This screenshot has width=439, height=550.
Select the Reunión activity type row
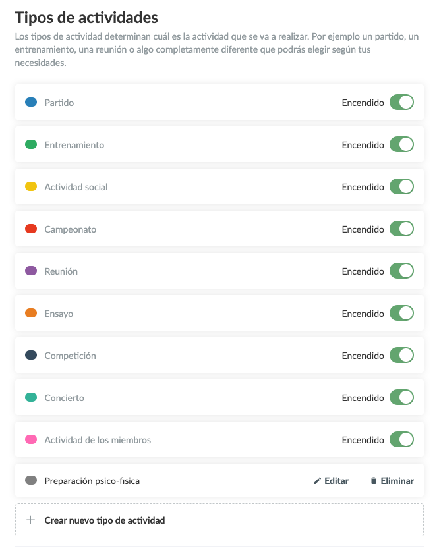198,271
